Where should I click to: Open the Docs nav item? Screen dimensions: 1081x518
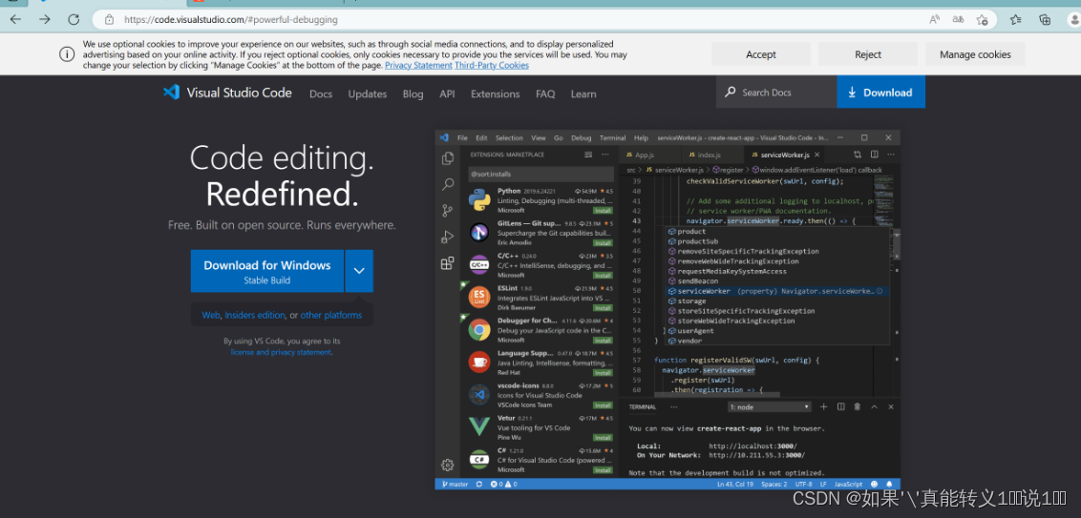[321, 94]
